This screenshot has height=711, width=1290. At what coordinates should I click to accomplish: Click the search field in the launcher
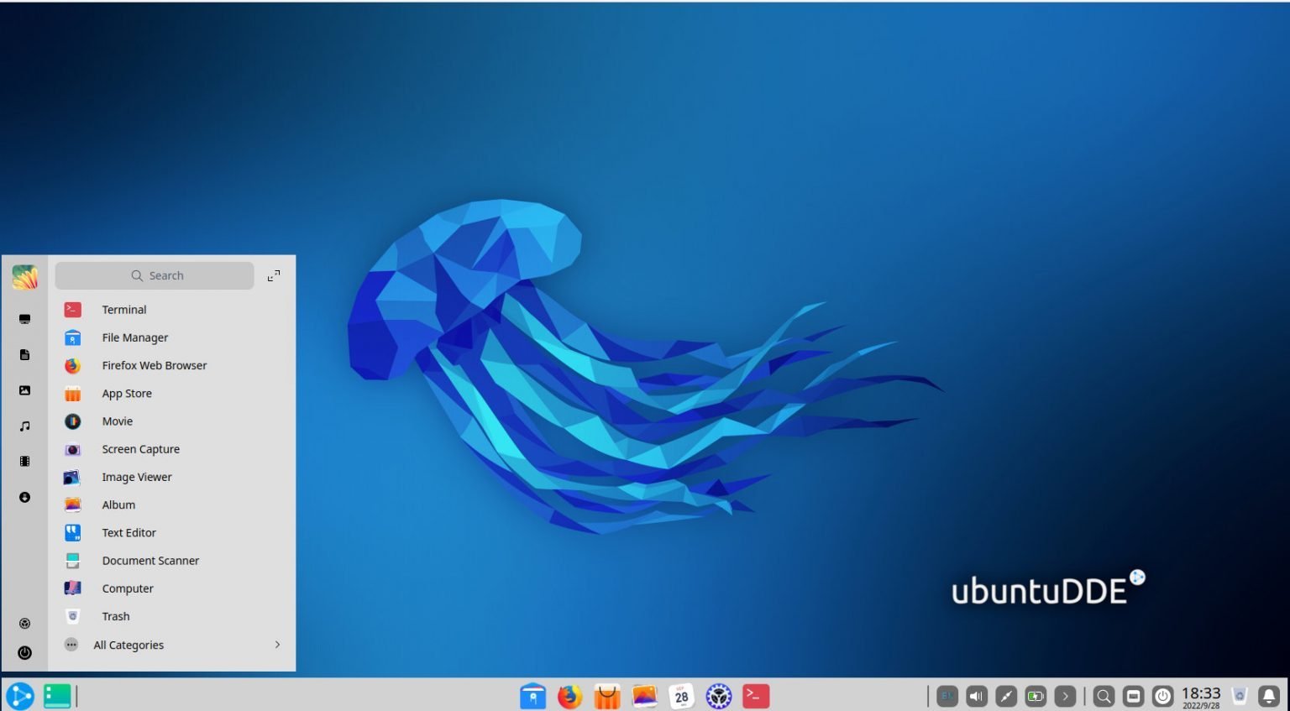155,275
